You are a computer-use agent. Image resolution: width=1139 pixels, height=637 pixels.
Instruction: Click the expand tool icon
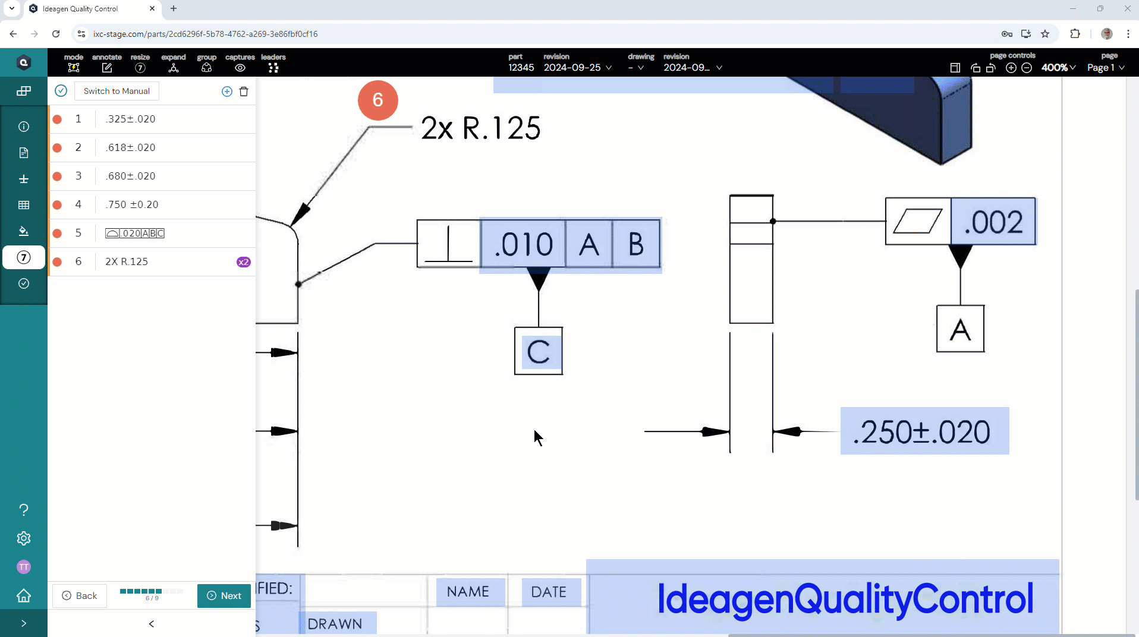tap(174, 68)
